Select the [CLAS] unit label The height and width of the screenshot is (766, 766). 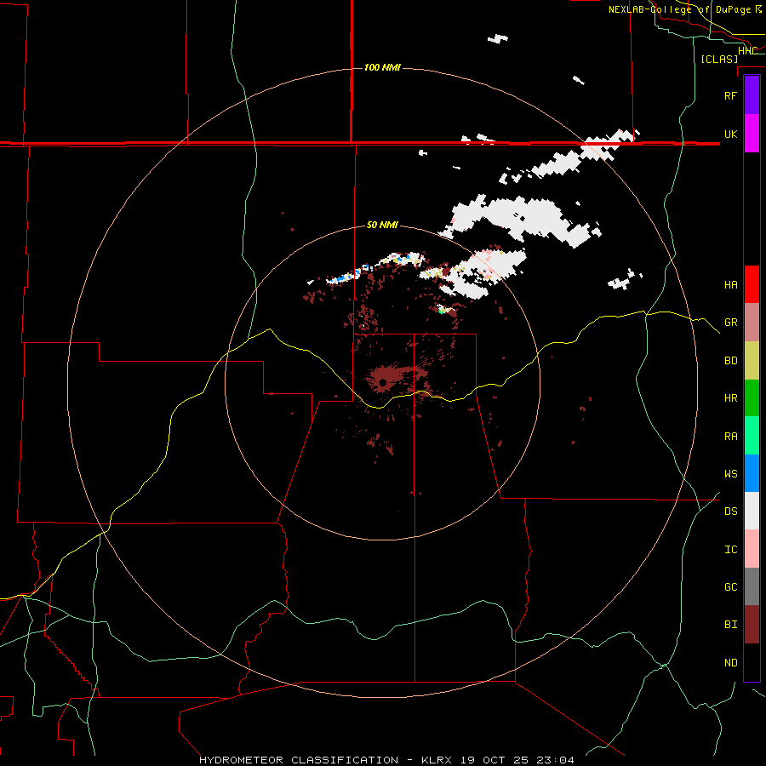(719, 59)
